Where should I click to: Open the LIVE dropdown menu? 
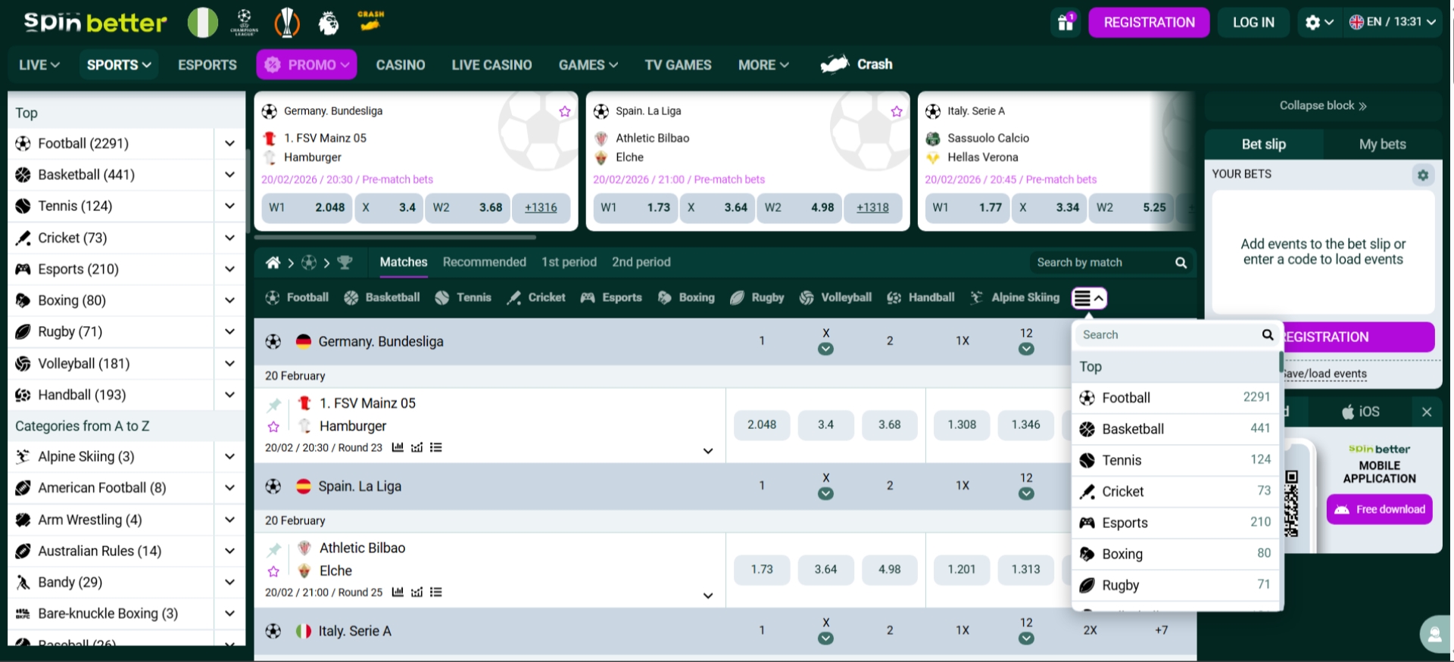click(39, 65)
